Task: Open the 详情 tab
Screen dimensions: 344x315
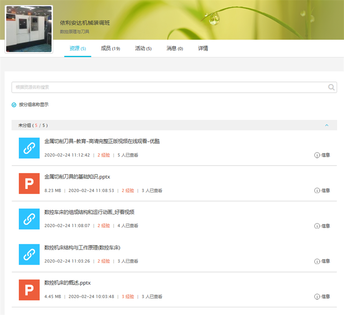Action: click(x=203, y=49)
